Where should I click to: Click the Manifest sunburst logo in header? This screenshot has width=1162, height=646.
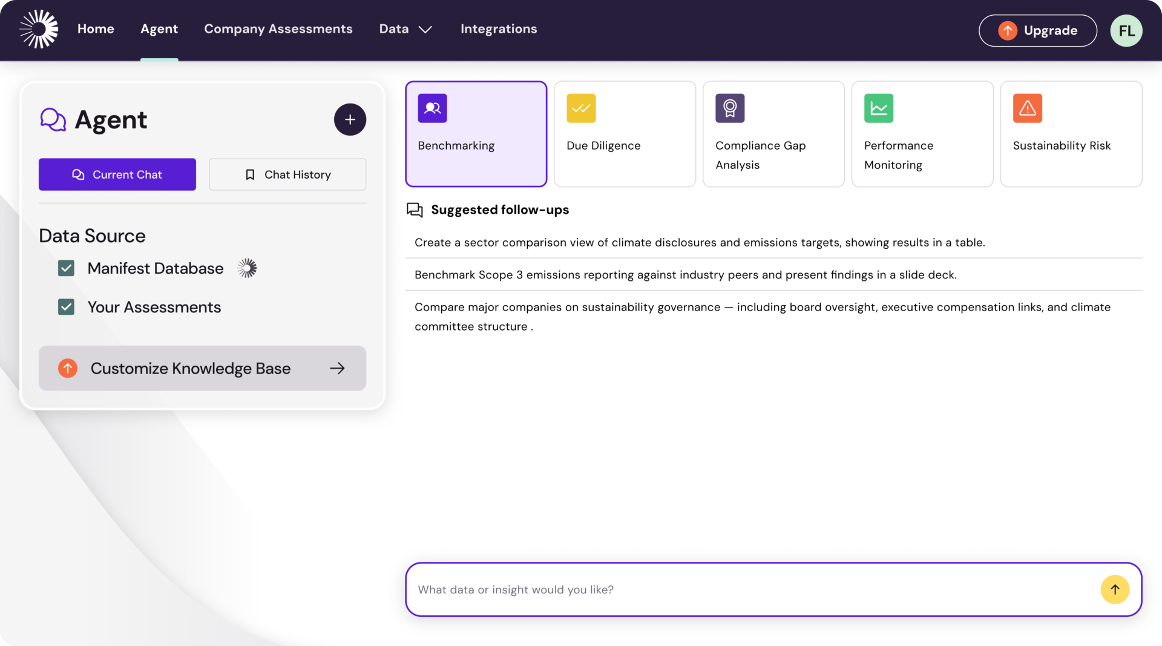click(39, 29)
